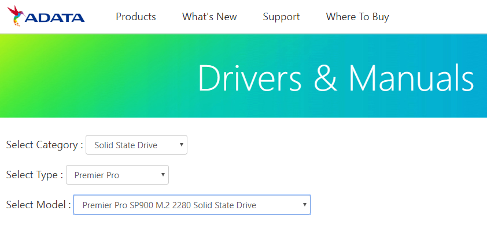Image resolution: width=487 pixels, height=229 pixels.
Task: Expand the Select Type dropdown
Action: pos(117,175)
